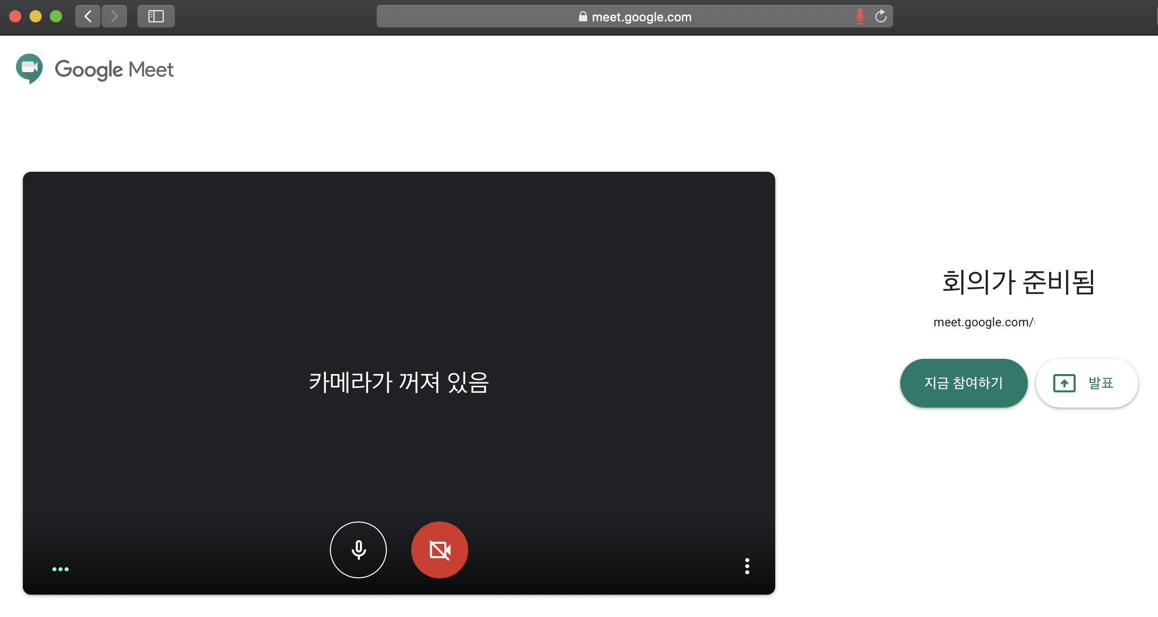1158x617 pixels.
Task: Mute the microphone in the video preview
Action: 358,549
